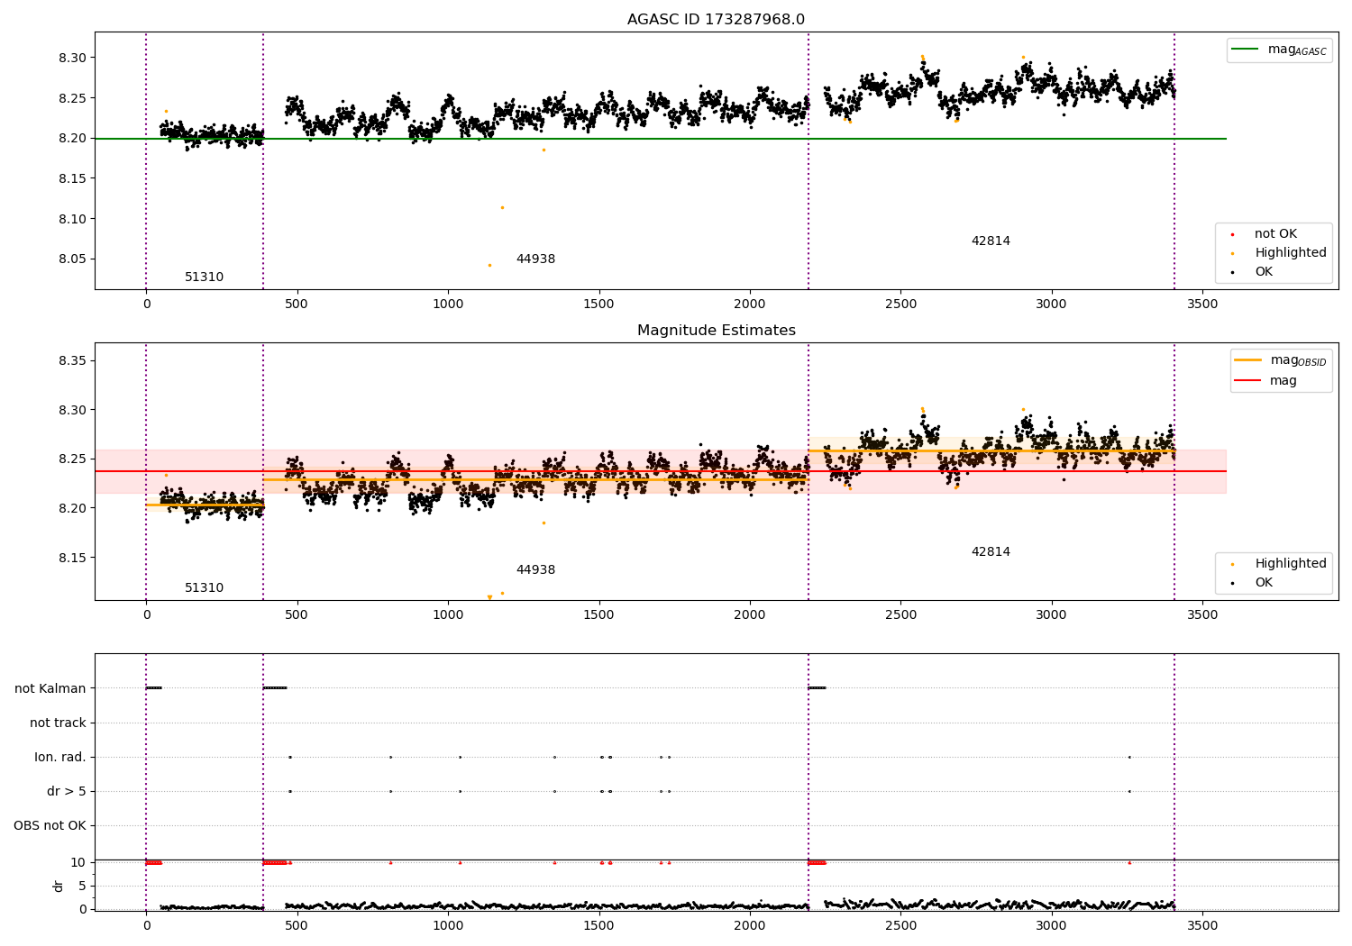Select x-axis tick 2000 of the middle plot
The width and height of the screenshot is (1352, 946).
coord(750,615)
